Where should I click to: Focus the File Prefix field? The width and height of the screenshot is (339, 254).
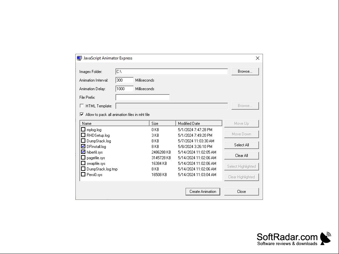coord(143,97)
